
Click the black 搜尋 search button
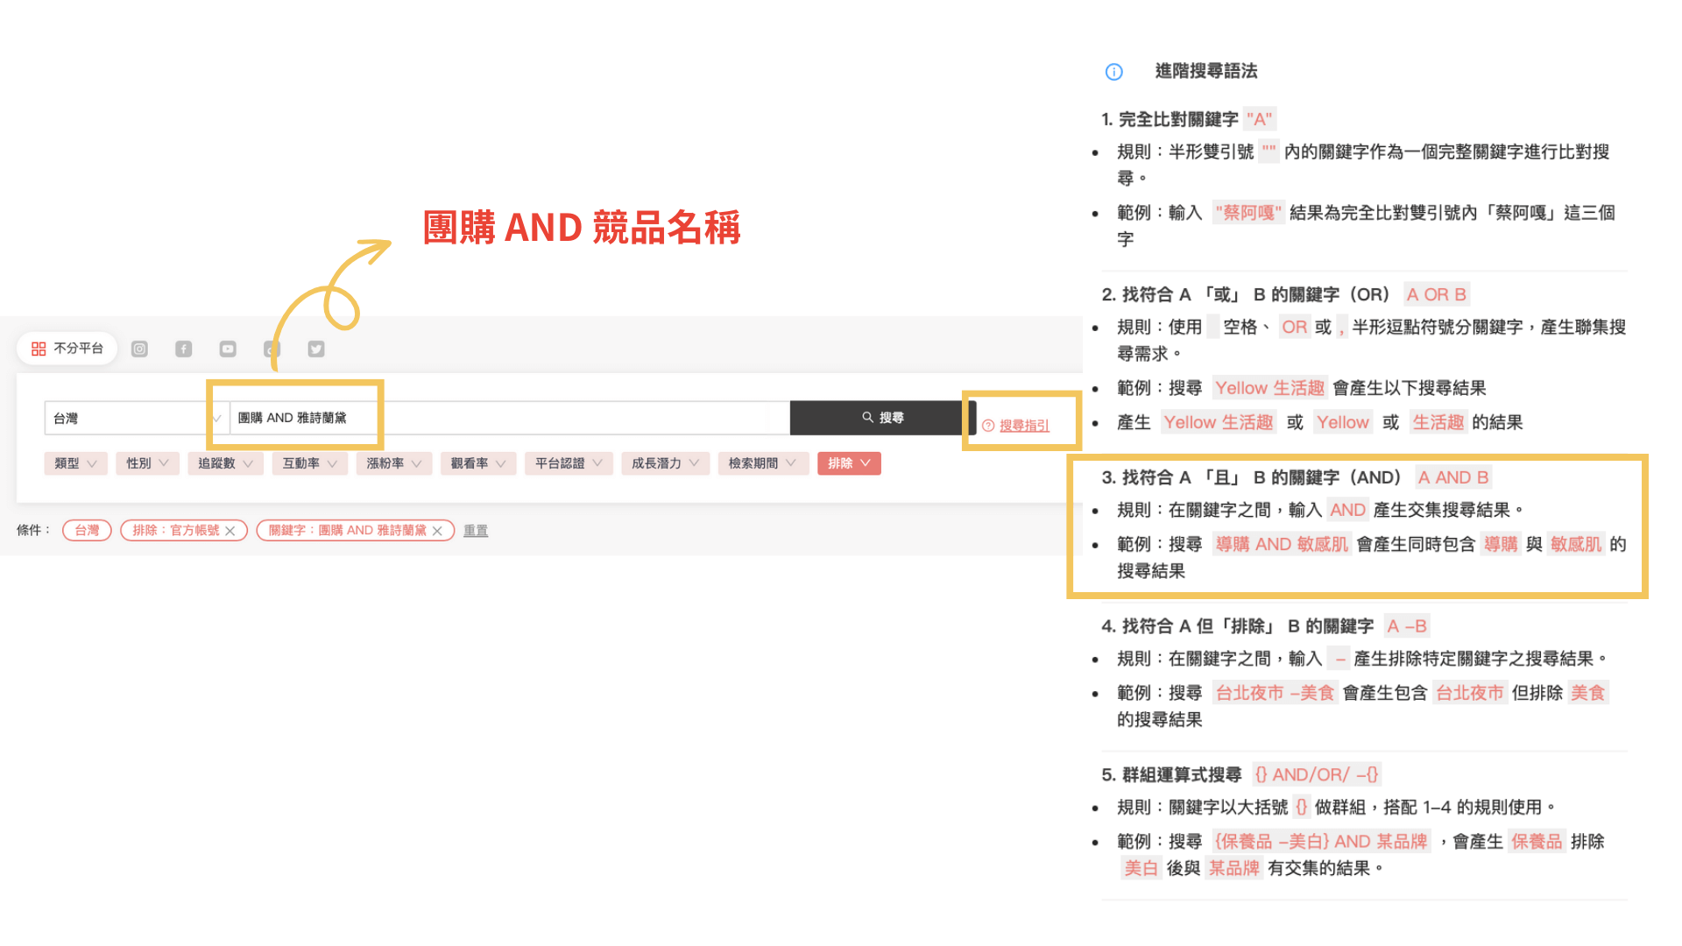882,418
